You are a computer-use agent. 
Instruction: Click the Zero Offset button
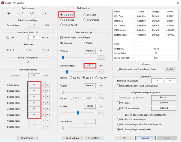94,138
